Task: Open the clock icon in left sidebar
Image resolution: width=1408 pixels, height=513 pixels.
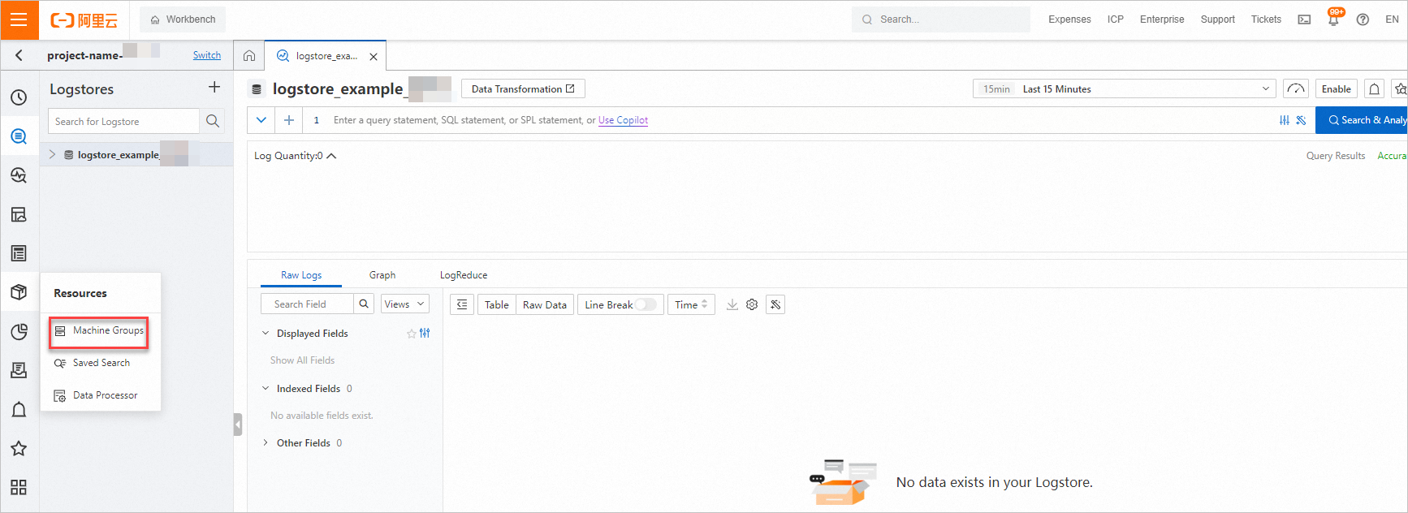Action: click(19, 97)
